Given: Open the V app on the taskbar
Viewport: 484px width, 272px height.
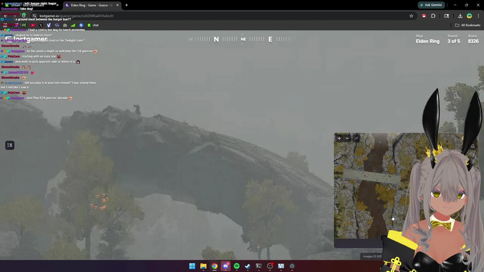Looking at the screenshot, I should click(281, 266).
